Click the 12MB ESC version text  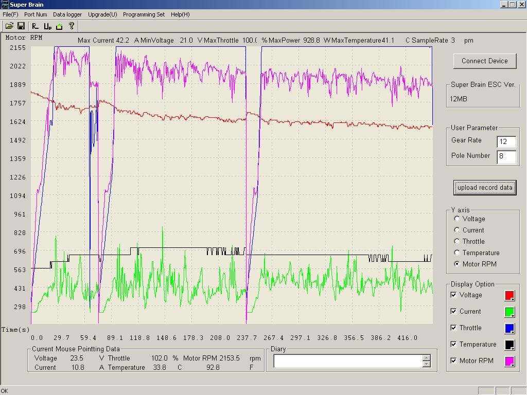click(459, 99)
